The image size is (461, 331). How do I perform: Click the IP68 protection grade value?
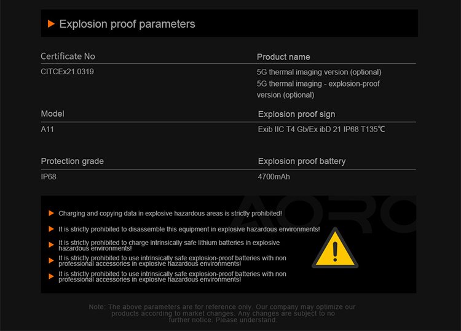[49, 177]
